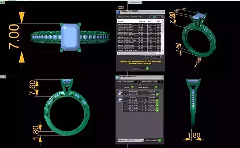
Task: Click green arrow on 7.00 X 5.00 row
Action: [157, 94]
